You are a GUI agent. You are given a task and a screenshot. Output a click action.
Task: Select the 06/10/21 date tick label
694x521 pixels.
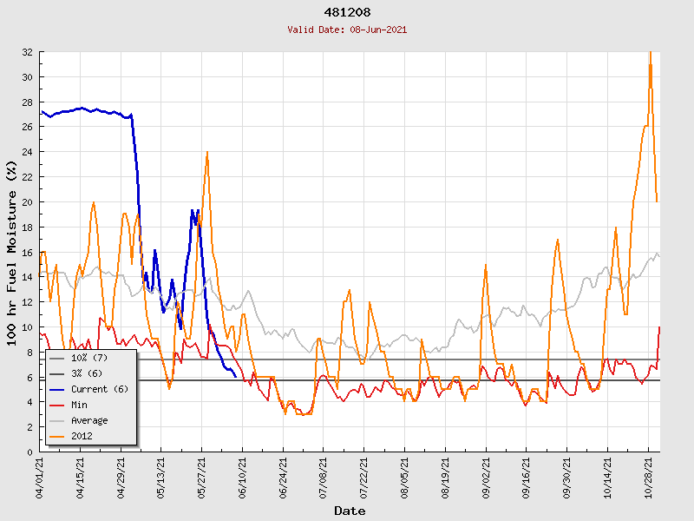pos(242,478)
